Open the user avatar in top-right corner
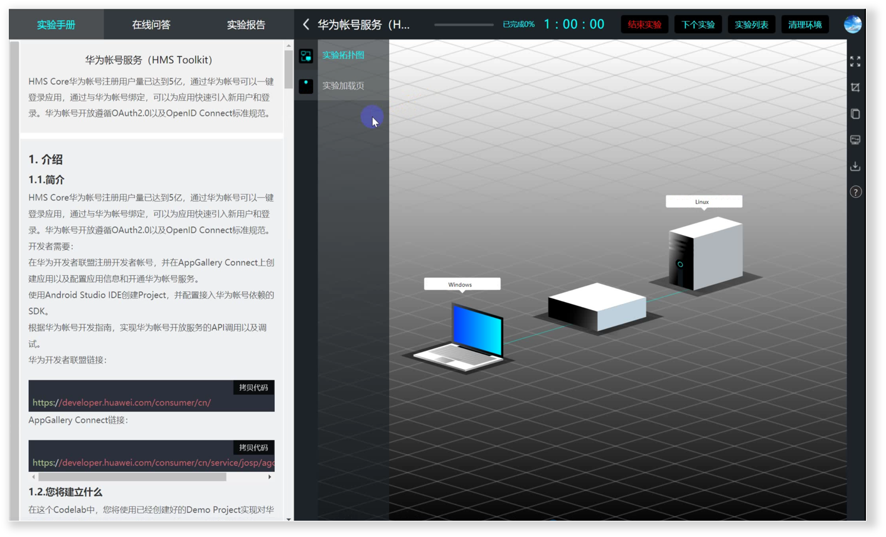 (x=853, y=24)
